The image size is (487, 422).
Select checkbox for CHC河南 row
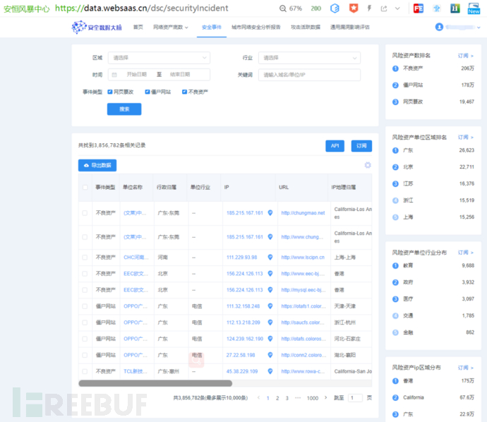tap(85, 258)
